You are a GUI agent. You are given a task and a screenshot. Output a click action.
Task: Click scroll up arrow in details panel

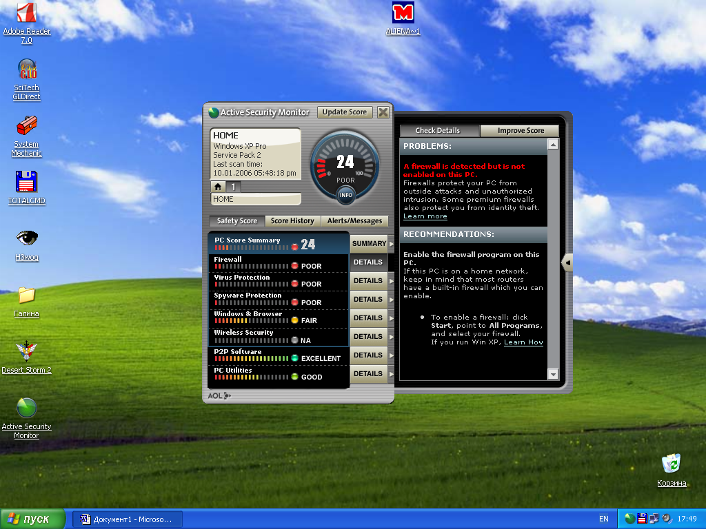pyautogui.click(x=553, y=144)
